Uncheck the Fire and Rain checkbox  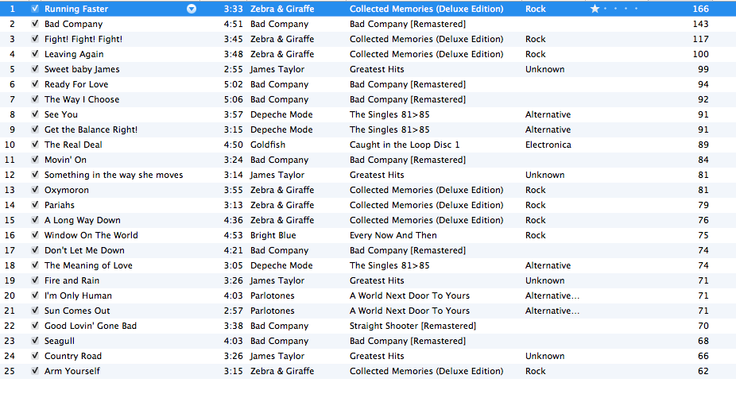(35, 280)
